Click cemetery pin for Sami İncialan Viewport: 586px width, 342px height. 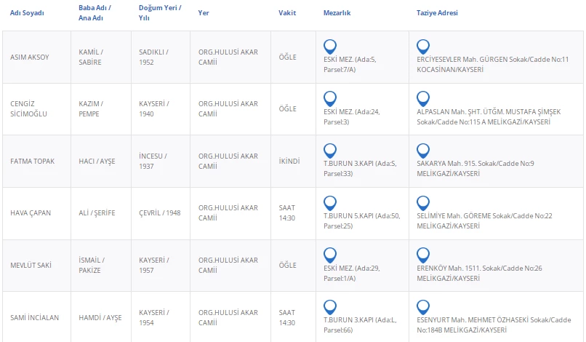pos(329,306)
